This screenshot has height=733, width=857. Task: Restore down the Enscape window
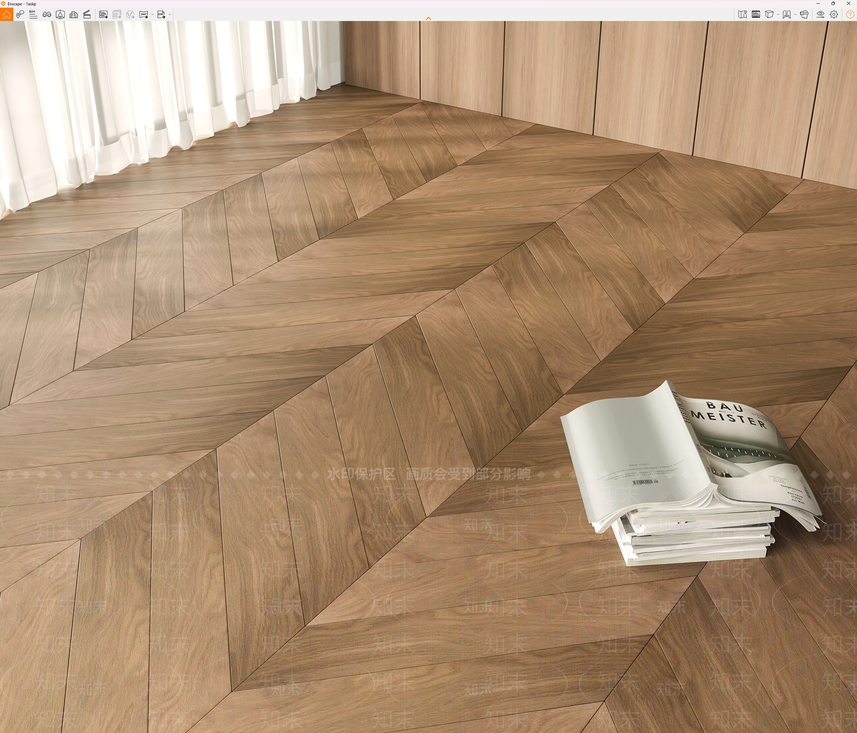tap(833, 4)
